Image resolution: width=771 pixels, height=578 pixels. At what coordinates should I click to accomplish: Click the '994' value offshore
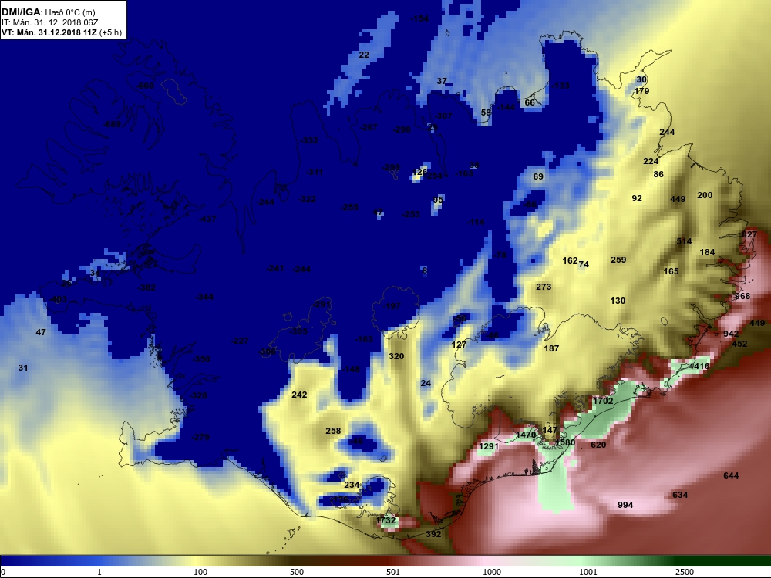pos(625,505)
